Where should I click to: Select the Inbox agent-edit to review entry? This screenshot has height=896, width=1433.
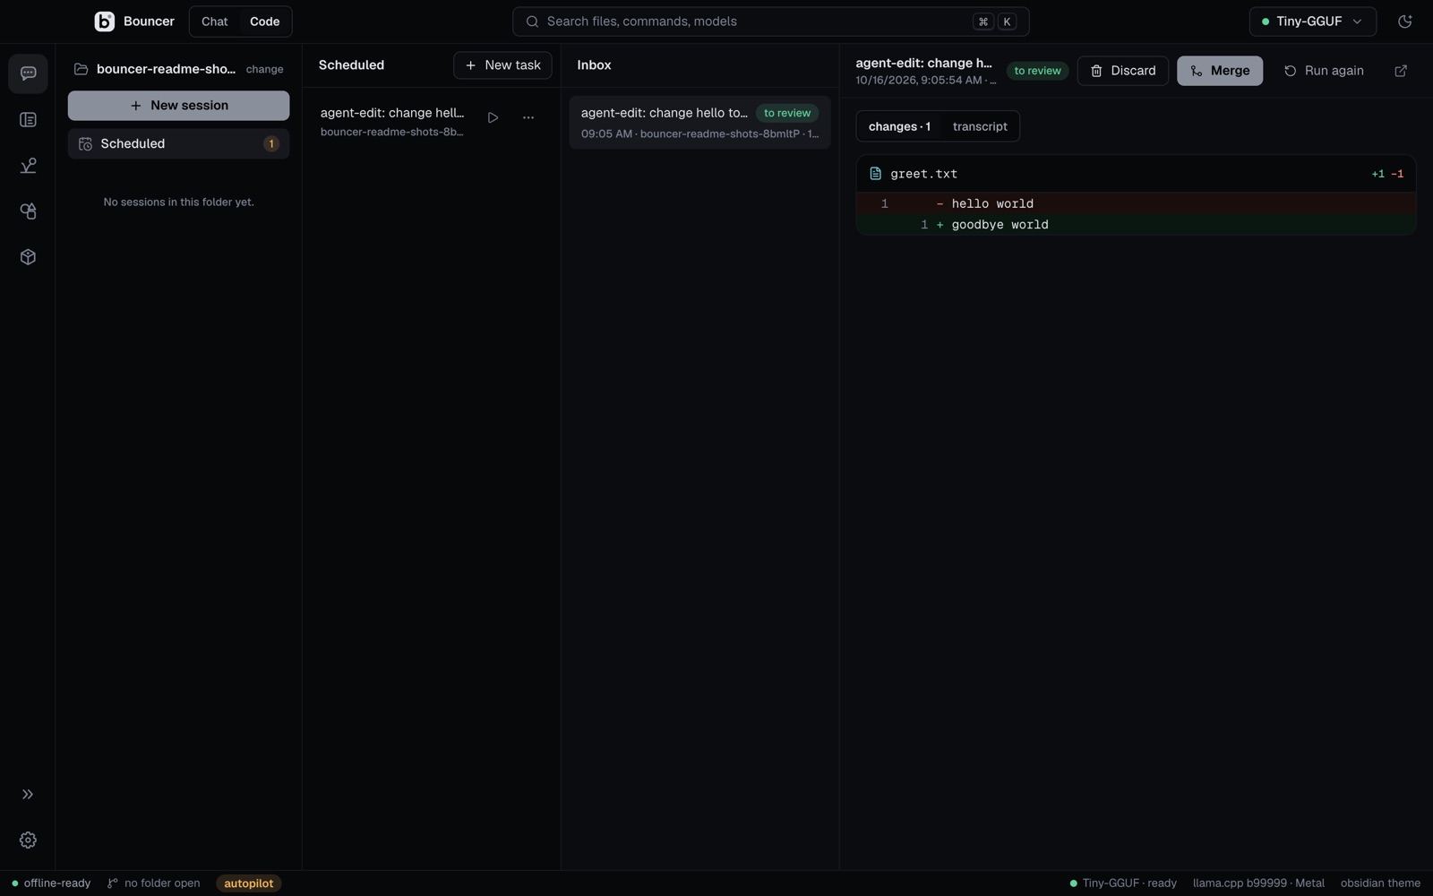[699, 123]
